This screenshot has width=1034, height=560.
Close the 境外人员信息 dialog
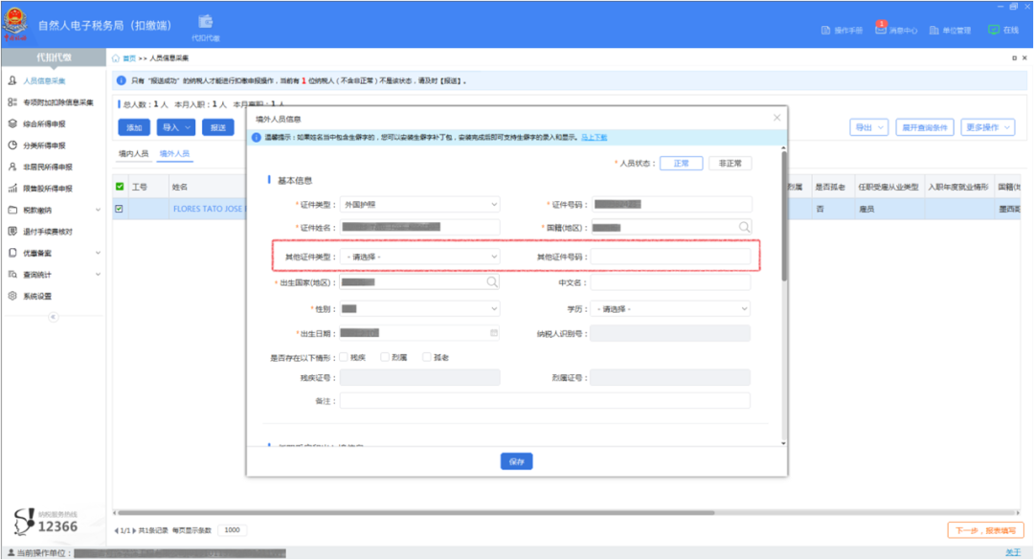pyautogui.click(x=776, y=118)
